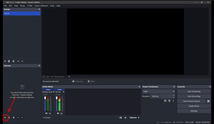
Task: Open the File menu
Action: click(x=5, y=6)
